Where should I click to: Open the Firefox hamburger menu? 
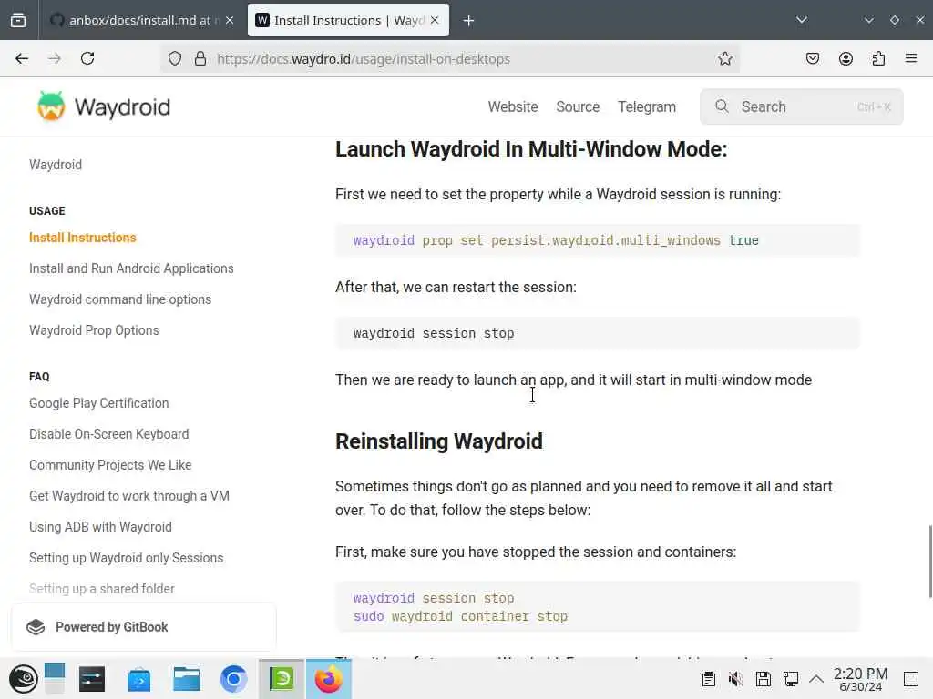[911, 58]
